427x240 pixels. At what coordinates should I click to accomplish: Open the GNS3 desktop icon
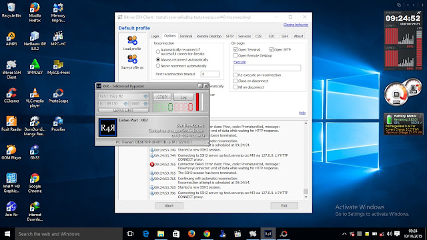[35, 153]
